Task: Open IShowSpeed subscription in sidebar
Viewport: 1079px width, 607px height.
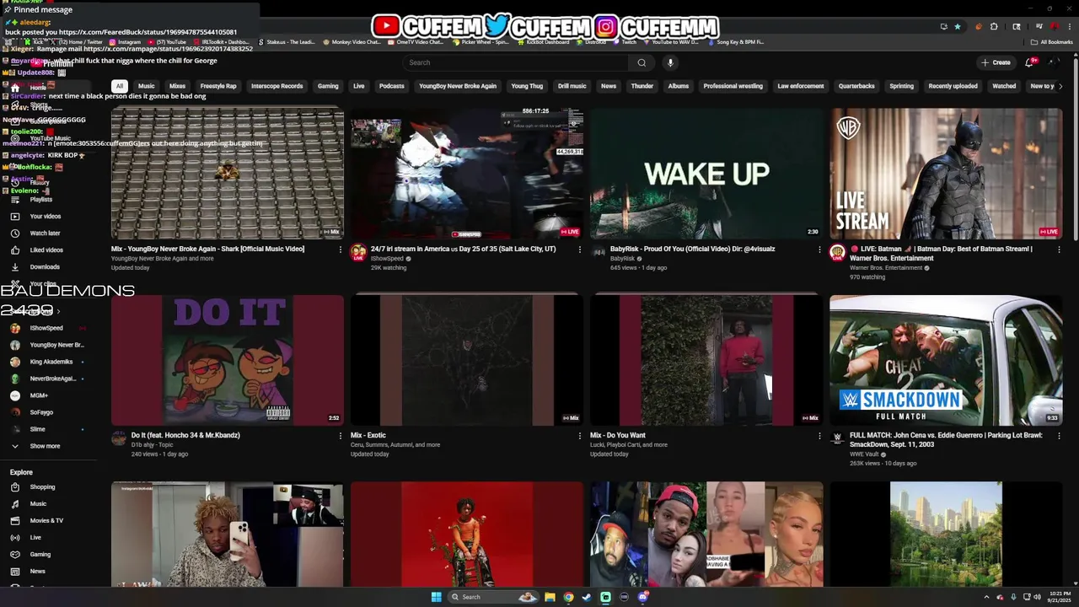Action: click(46, 328)
